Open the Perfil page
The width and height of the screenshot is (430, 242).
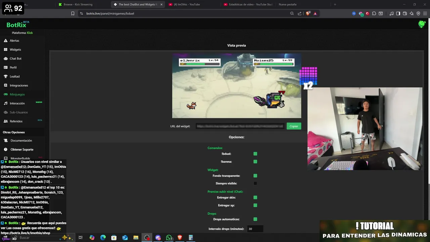click(13, 68)
